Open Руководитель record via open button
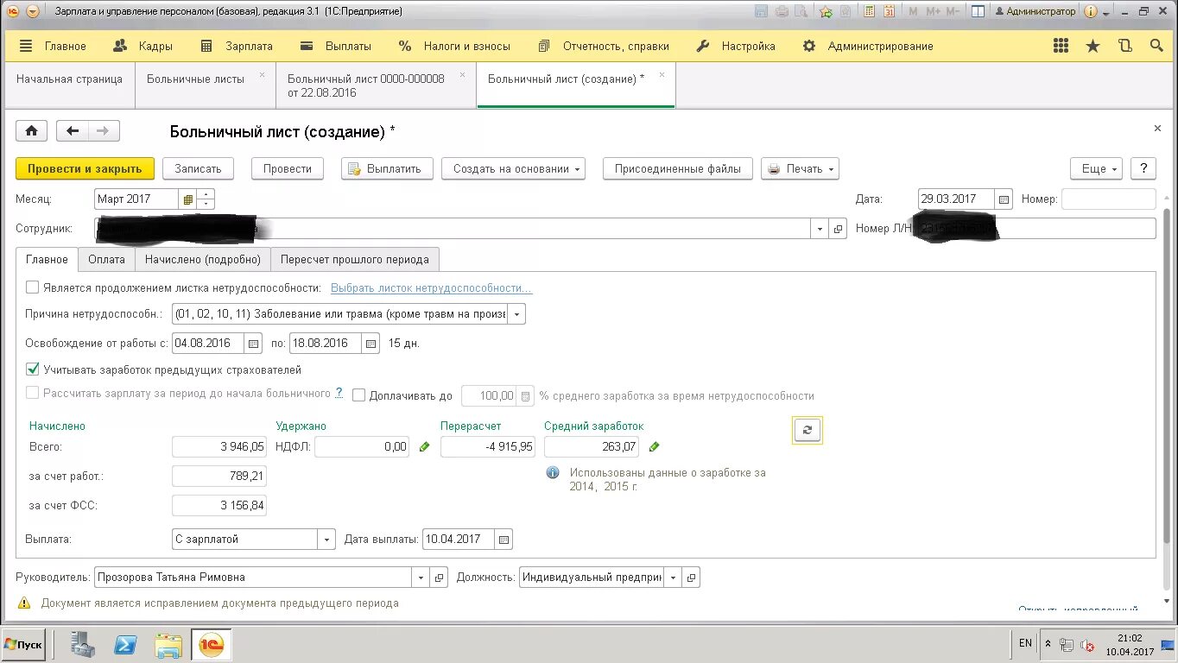 (439, 578)
